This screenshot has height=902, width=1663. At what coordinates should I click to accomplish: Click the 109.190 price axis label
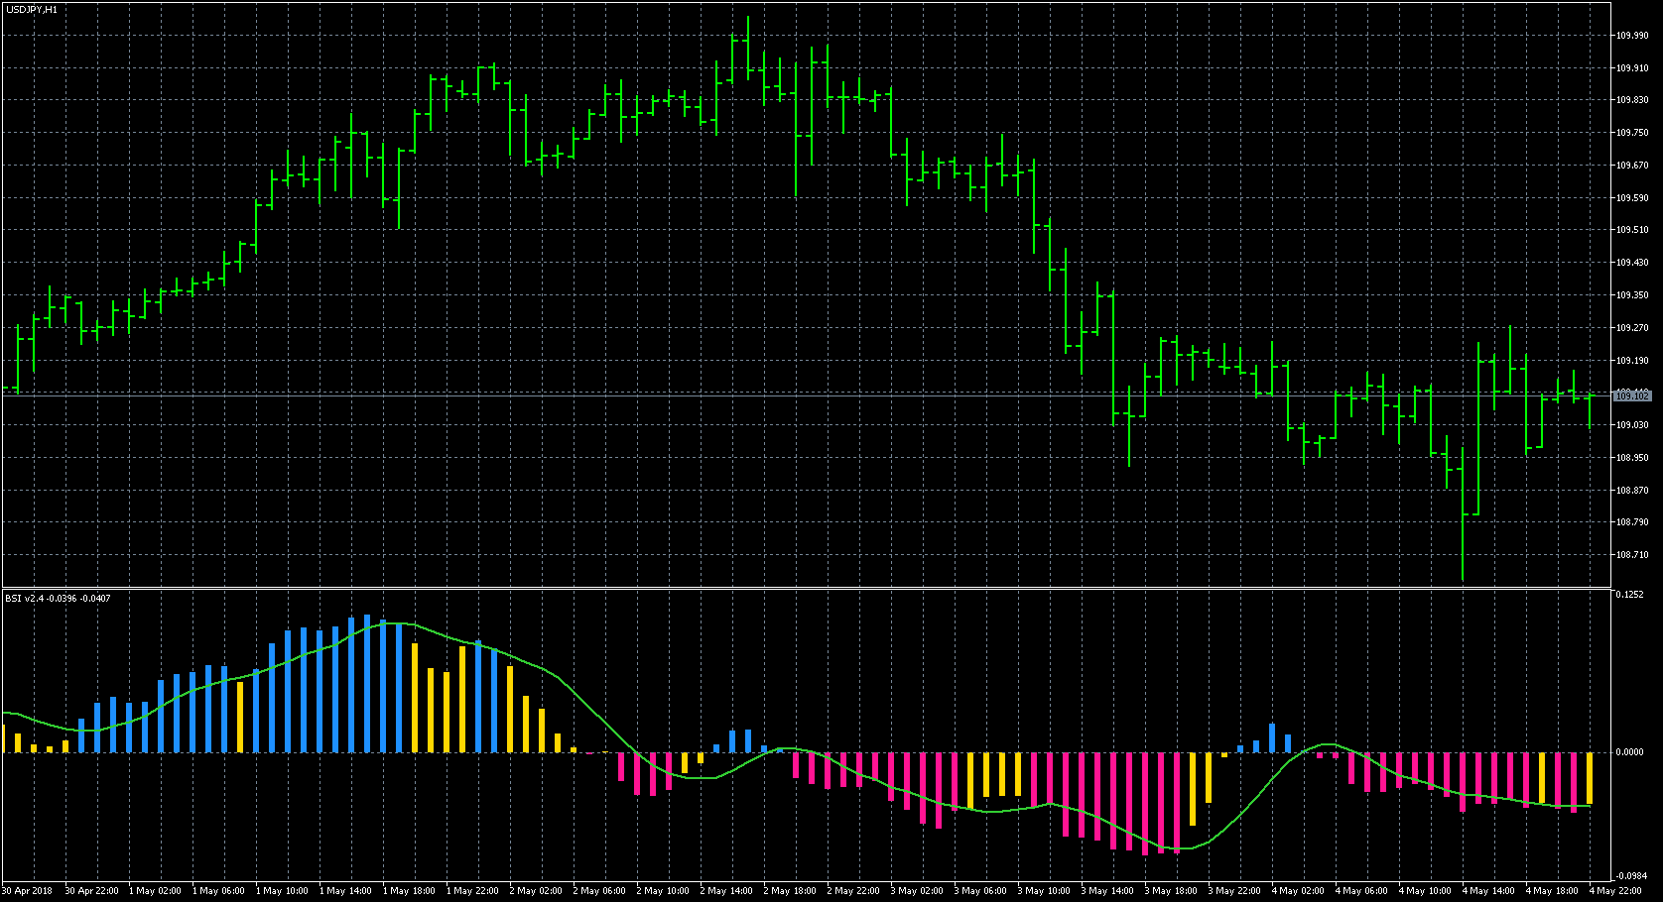1631,361
